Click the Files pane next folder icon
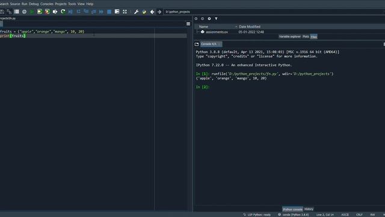This screenshot has width=385, height=217. click(202, 19)
